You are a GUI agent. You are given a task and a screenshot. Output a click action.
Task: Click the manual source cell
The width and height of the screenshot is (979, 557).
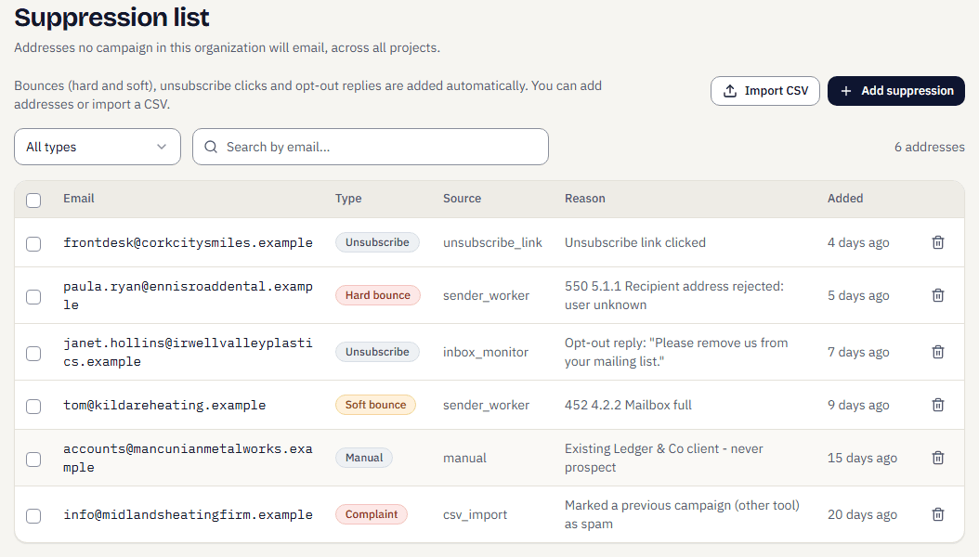(464, 459)
